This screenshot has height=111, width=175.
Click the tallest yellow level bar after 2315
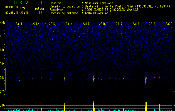coord(94,106)
